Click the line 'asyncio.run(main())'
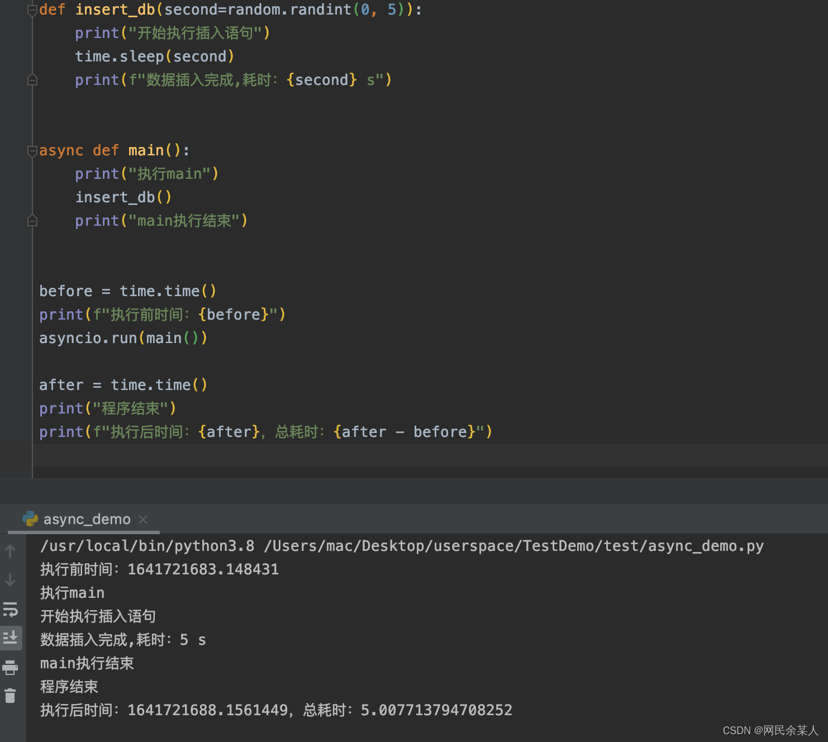Viewport: 828px width, 742px height. (123, 338)
